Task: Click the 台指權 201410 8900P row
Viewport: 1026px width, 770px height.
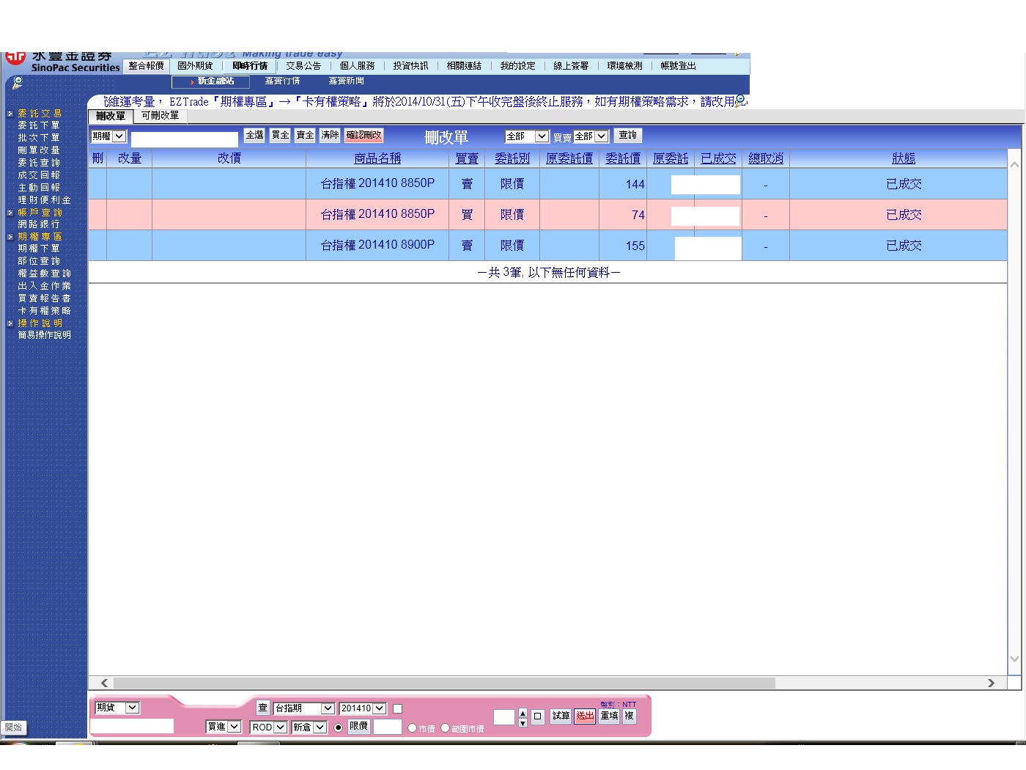Action: 547,246
